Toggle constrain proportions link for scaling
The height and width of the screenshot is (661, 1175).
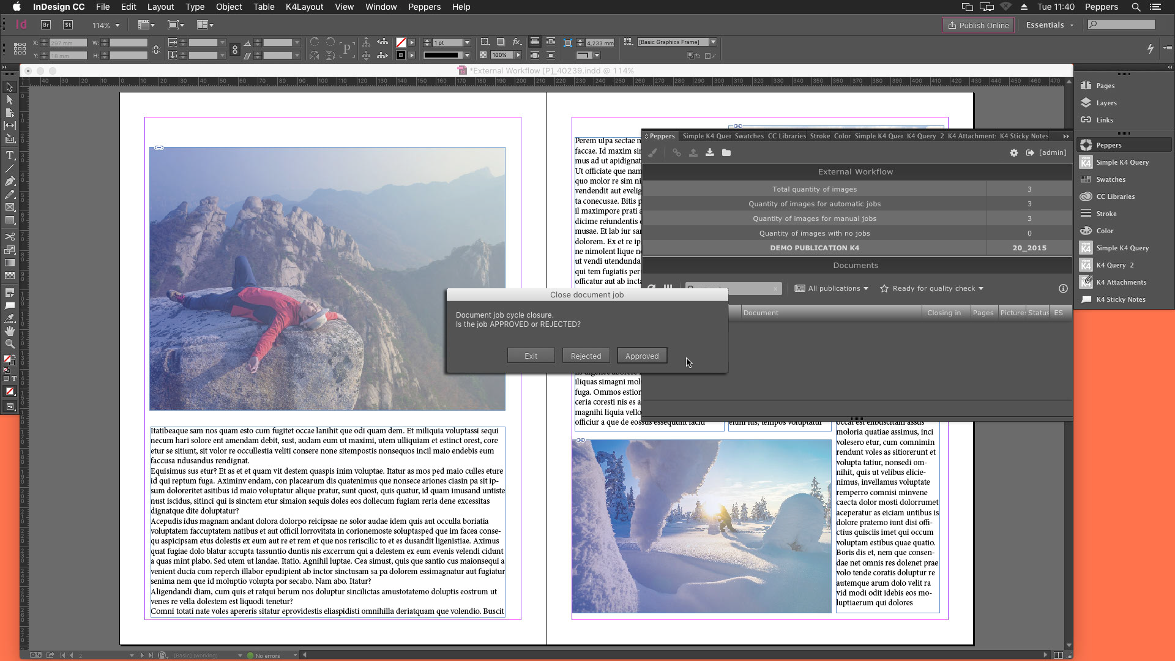[x=234, y=49]
